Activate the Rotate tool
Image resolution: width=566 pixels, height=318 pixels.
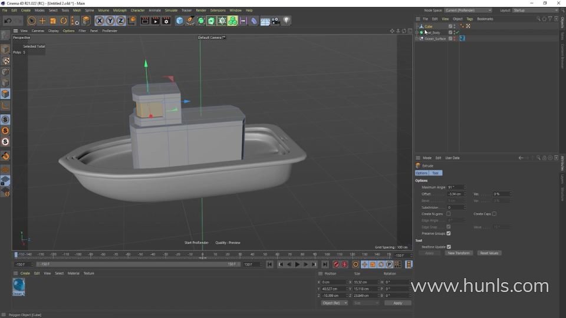64,21
